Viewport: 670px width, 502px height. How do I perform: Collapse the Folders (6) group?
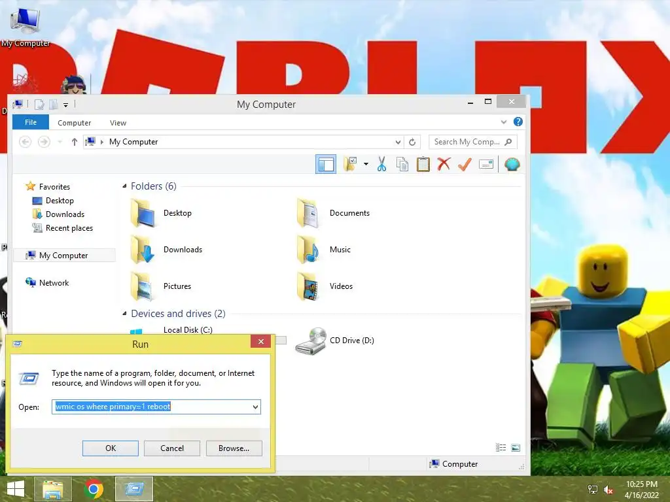click(124, 186)
